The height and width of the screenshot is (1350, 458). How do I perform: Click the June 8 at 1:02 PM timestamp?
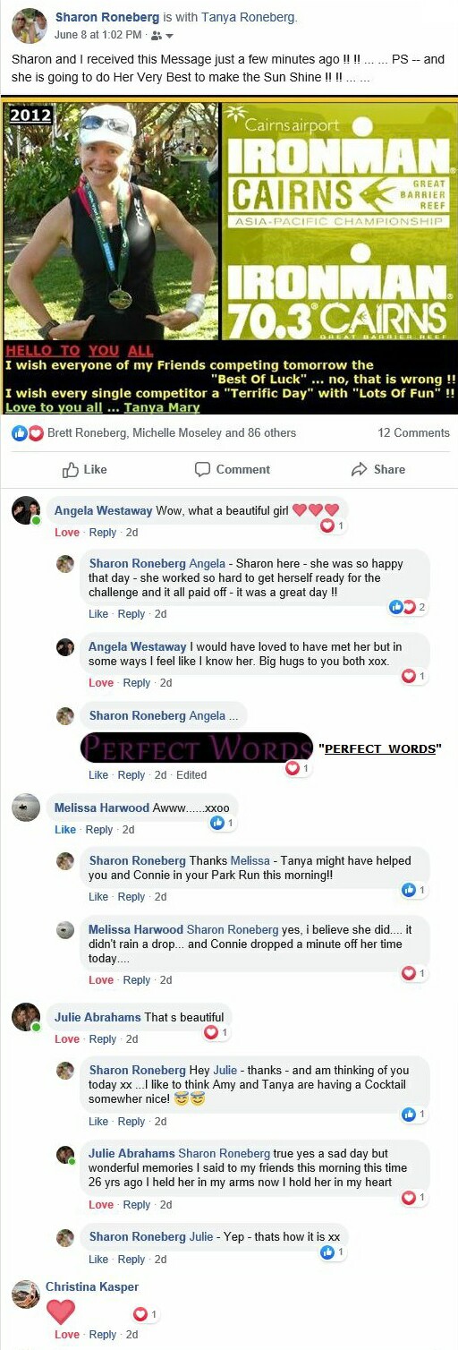pyautogui.click(x=98, y=35)
